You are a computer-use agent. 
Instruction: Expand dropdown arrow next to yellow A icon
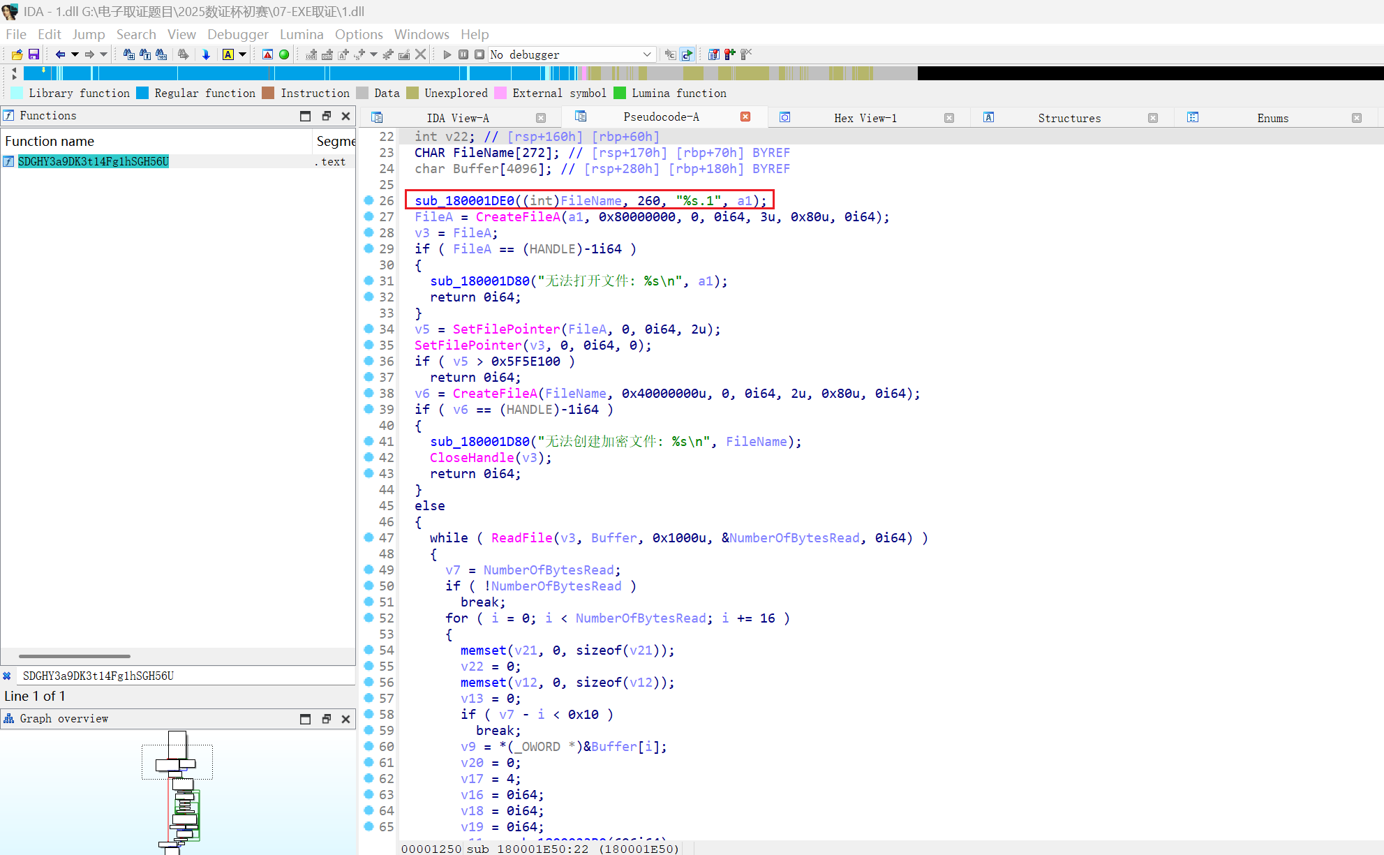point(243,54)
